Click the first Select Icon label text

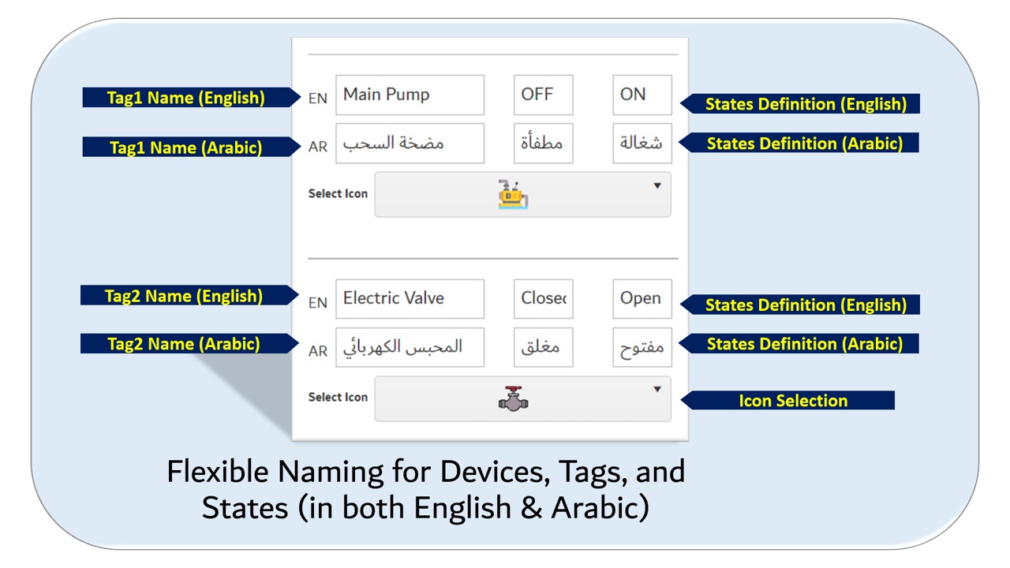338,193
